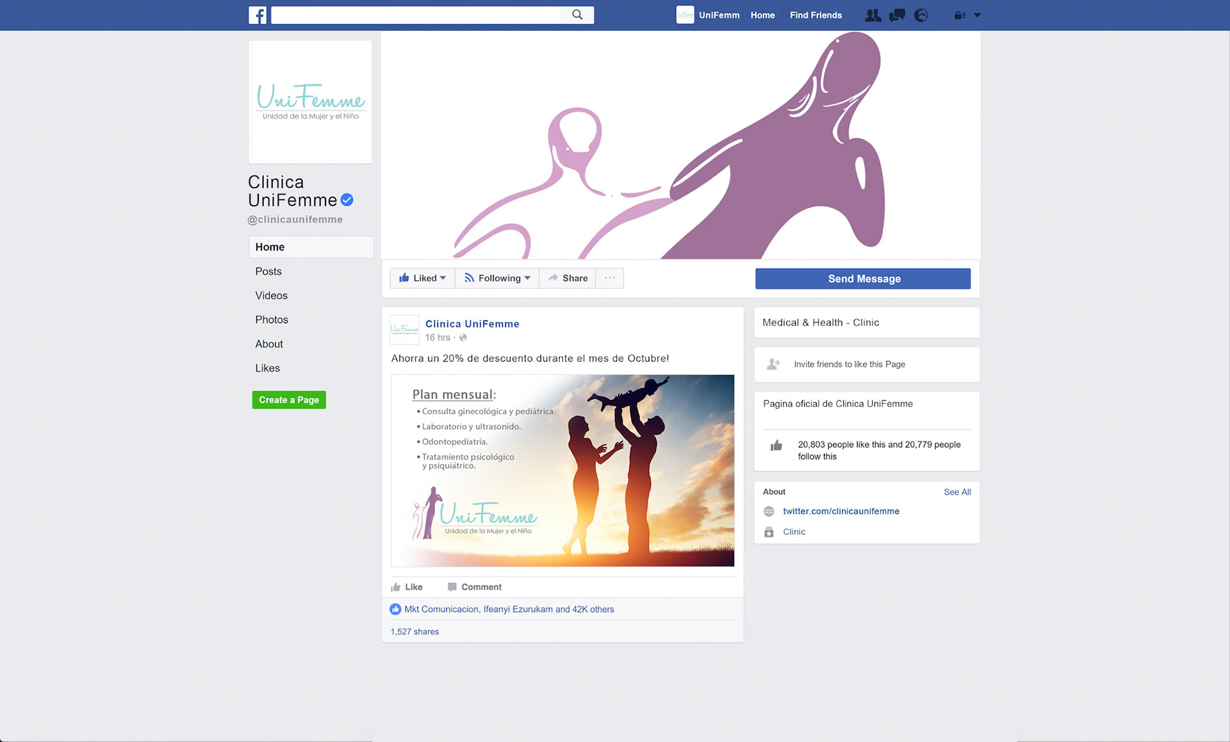Viewport: 1230px width, 742px height.
Task: View the 1,527 shares link
Action: pos(415,632)
